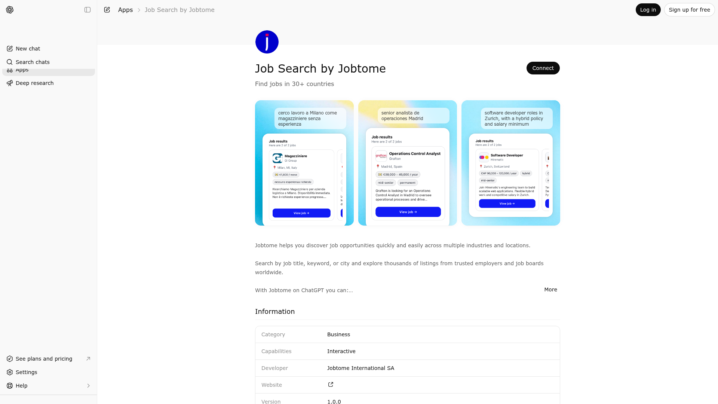Open Deep research via the telescope icon
The width and height of the screenshot is (718, 404).
(x=10, y=83)
